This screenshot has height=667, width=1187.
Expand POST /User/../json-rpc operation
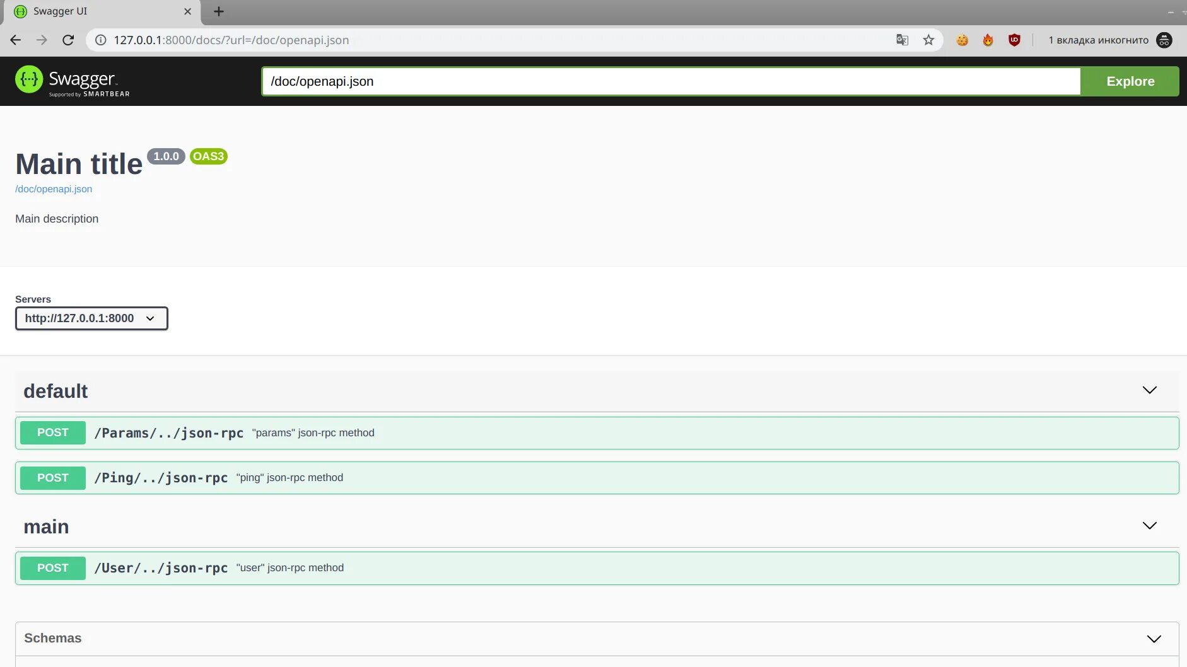click(597, 568)
